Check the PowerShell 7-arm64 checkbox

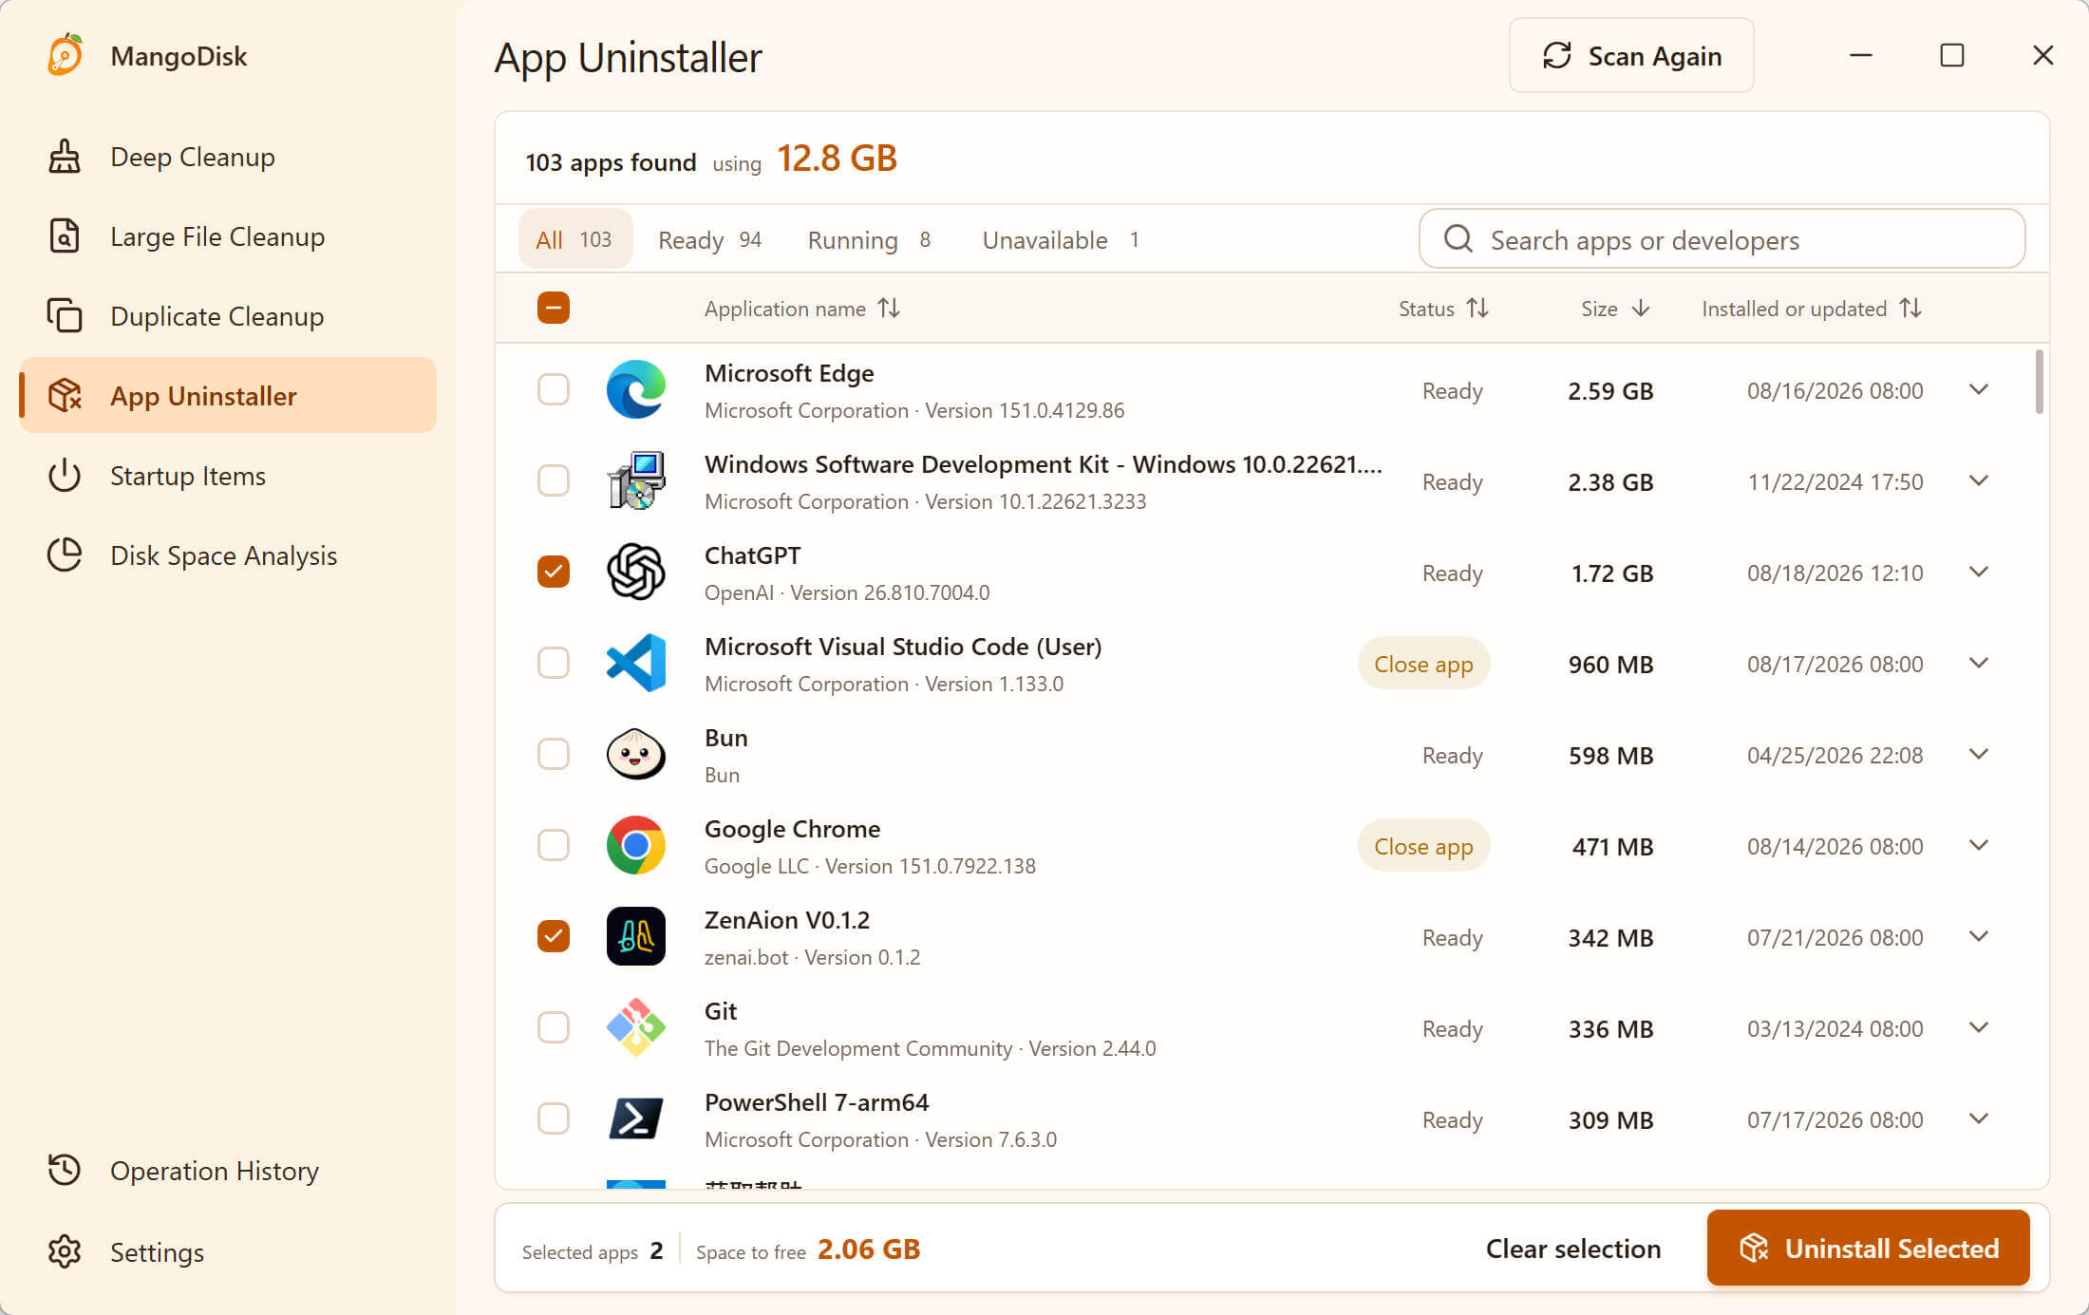coord(554,1118)
